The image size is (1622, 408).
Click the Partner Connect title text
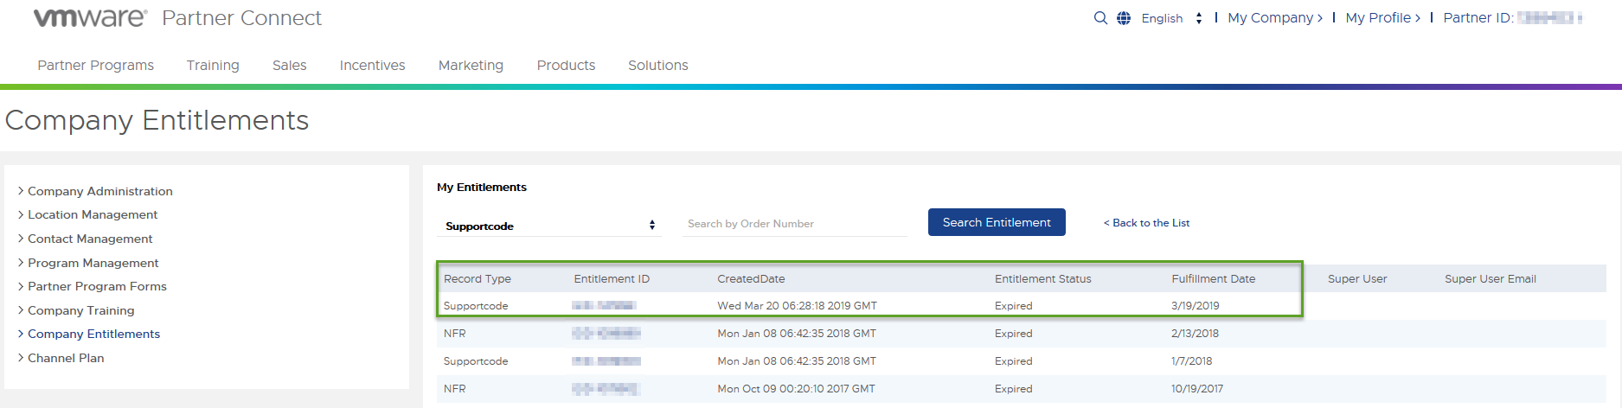click(x=241, y=18)
